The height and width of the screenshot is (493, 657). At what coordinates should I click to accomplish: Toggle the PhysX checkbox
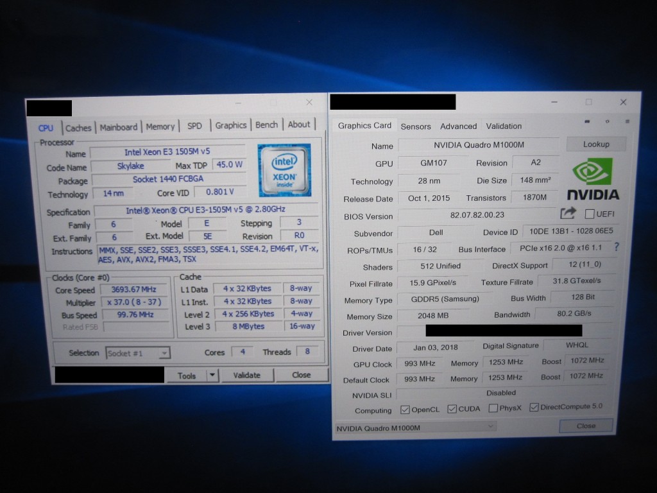pyautogui.click(x=493, y=408)
